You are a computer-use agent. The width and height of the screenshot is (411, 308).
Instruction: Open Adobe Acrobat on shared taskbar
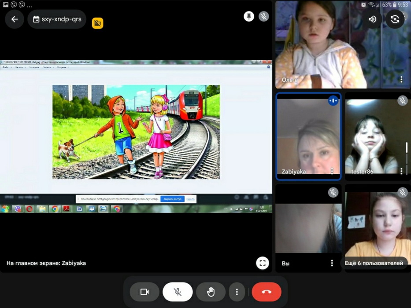coord(67,209)
